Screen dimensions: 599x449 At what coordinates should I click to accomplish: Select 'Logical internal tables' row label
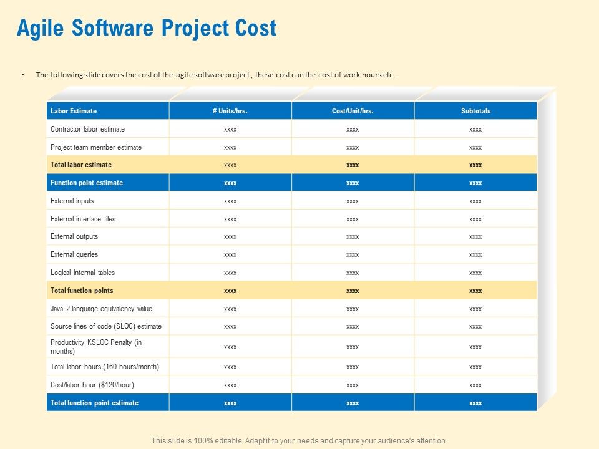tap(82, 273)
